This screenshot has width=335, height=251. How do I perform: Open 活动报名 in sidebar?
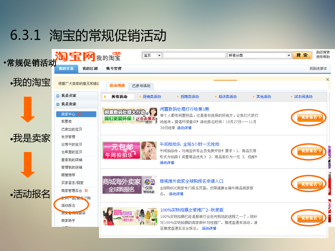(x=68, y=206)
